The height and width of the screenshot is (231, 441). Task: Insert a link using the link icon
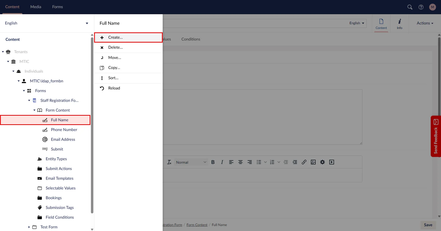[x=304, y=162]
